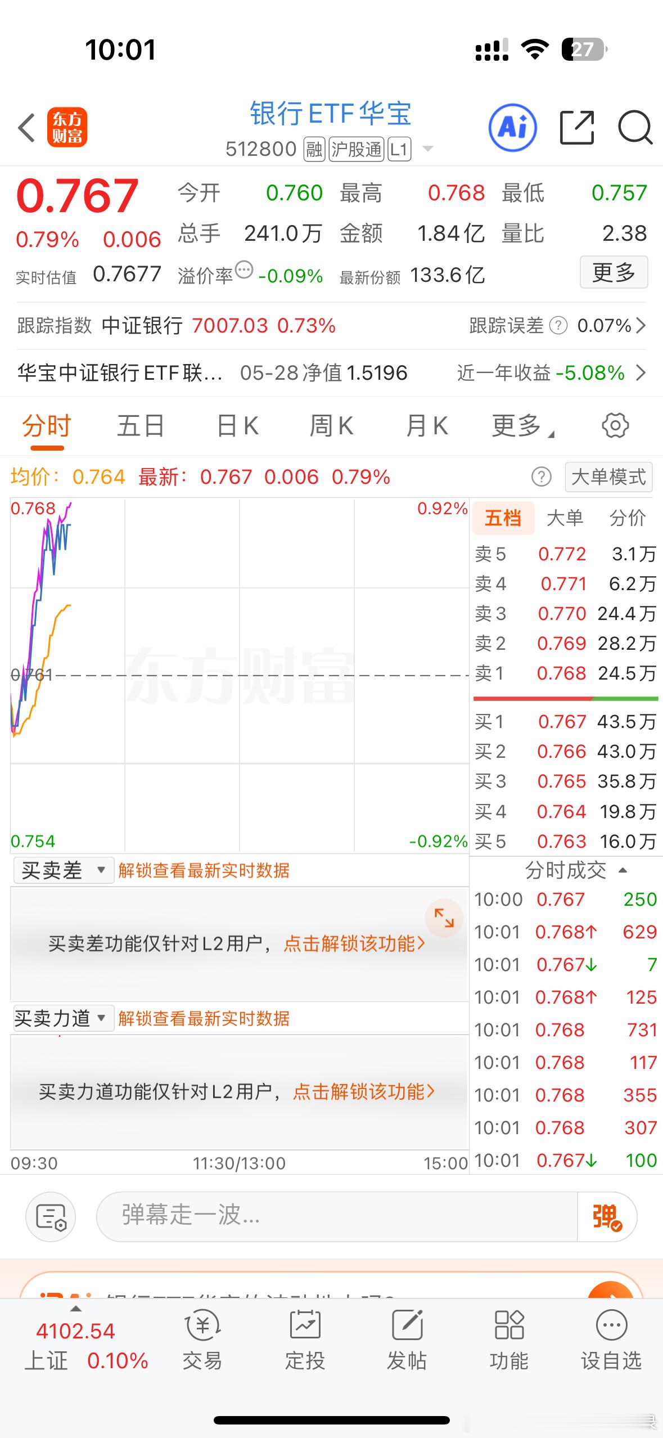The image size is (663, 1438).
Task: Select 买5 0.763 order row
Action: click(x=566, y=842)
